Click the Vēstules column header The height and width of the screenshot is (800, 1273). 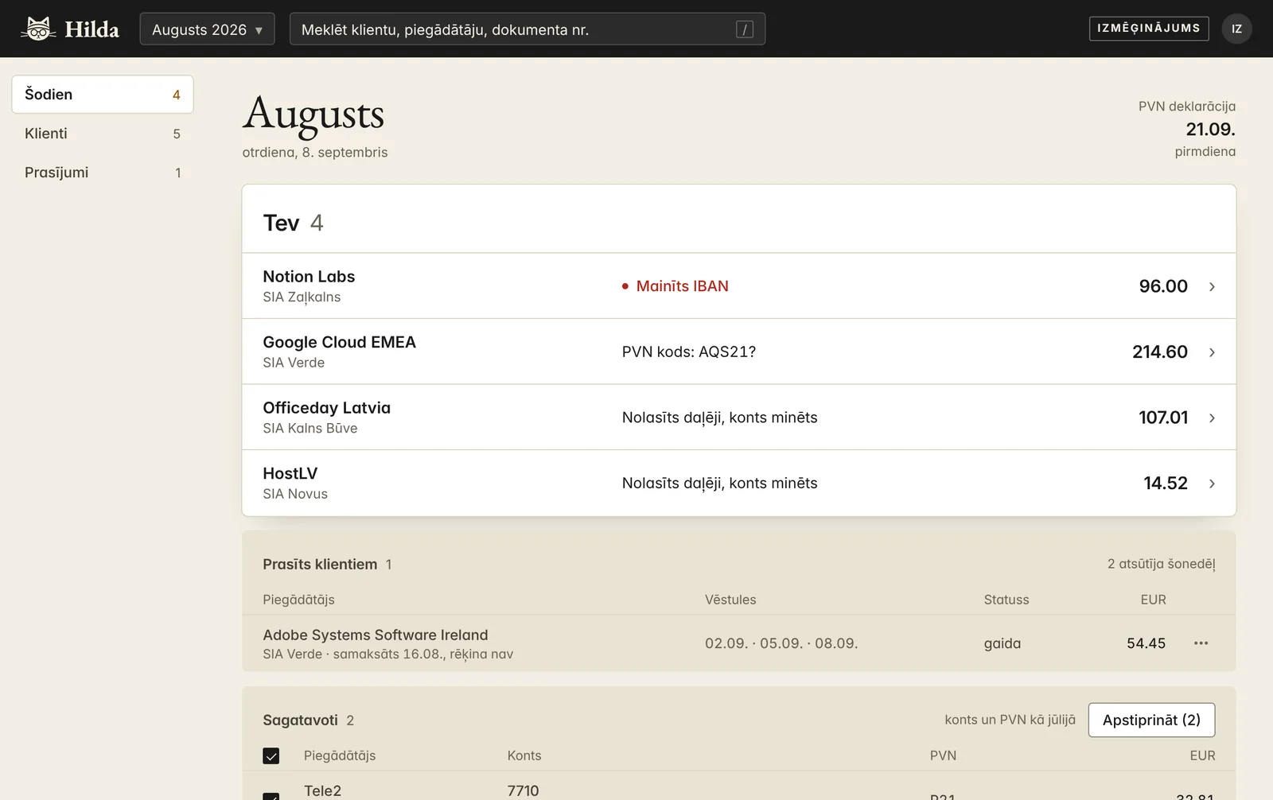730,600
